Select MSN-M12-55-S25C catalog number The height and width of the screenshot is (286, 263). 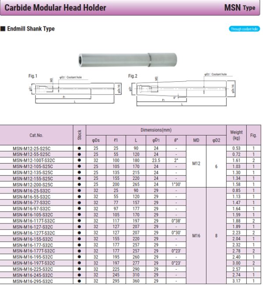tap(32, 154)
